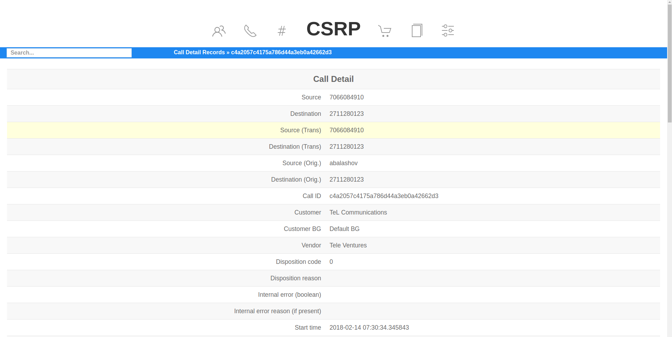The image size is (672, 337).
Task: Click the shopping cart icon
Action: click(385, 31)
